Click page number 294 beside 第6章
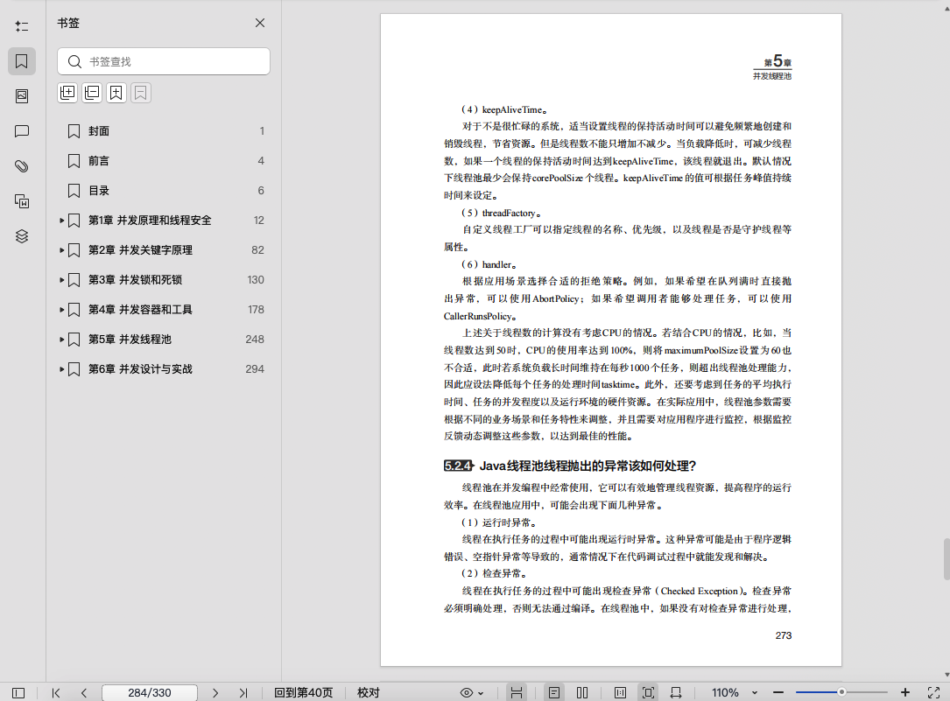The height and width of the screenshot is (701, 950). (255, 368)
